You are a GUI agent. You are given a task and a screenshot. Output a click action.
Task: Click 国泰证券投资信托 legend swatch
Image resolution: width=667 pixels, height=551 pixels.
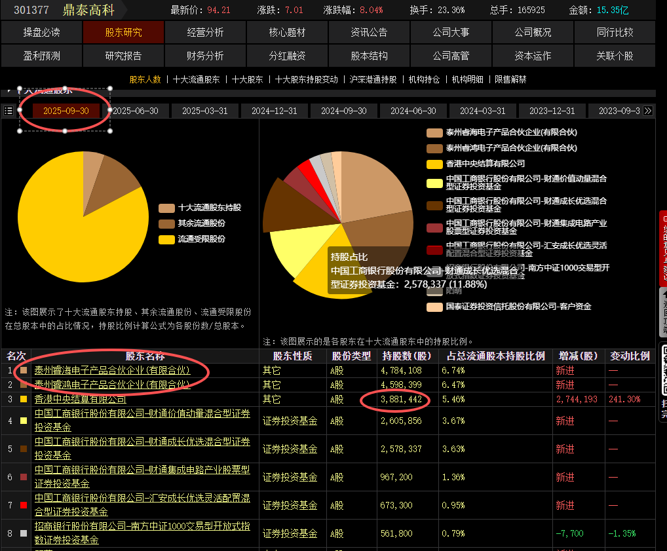point(435,307)
